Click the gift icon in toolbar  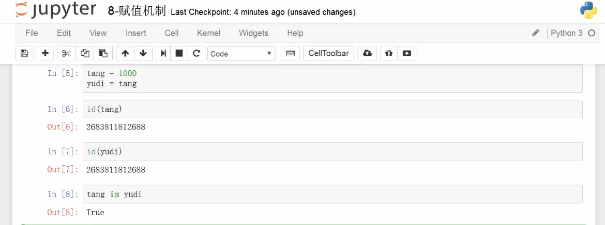pos(389,53)
